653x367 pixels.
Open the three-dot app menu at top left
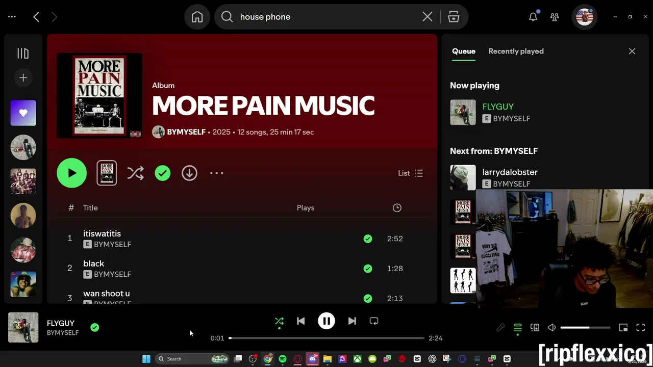pos(12,17)
